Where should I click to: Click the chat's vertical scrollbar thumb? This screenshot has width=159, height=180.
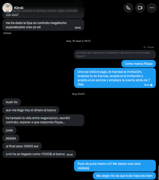click(158, 172)
